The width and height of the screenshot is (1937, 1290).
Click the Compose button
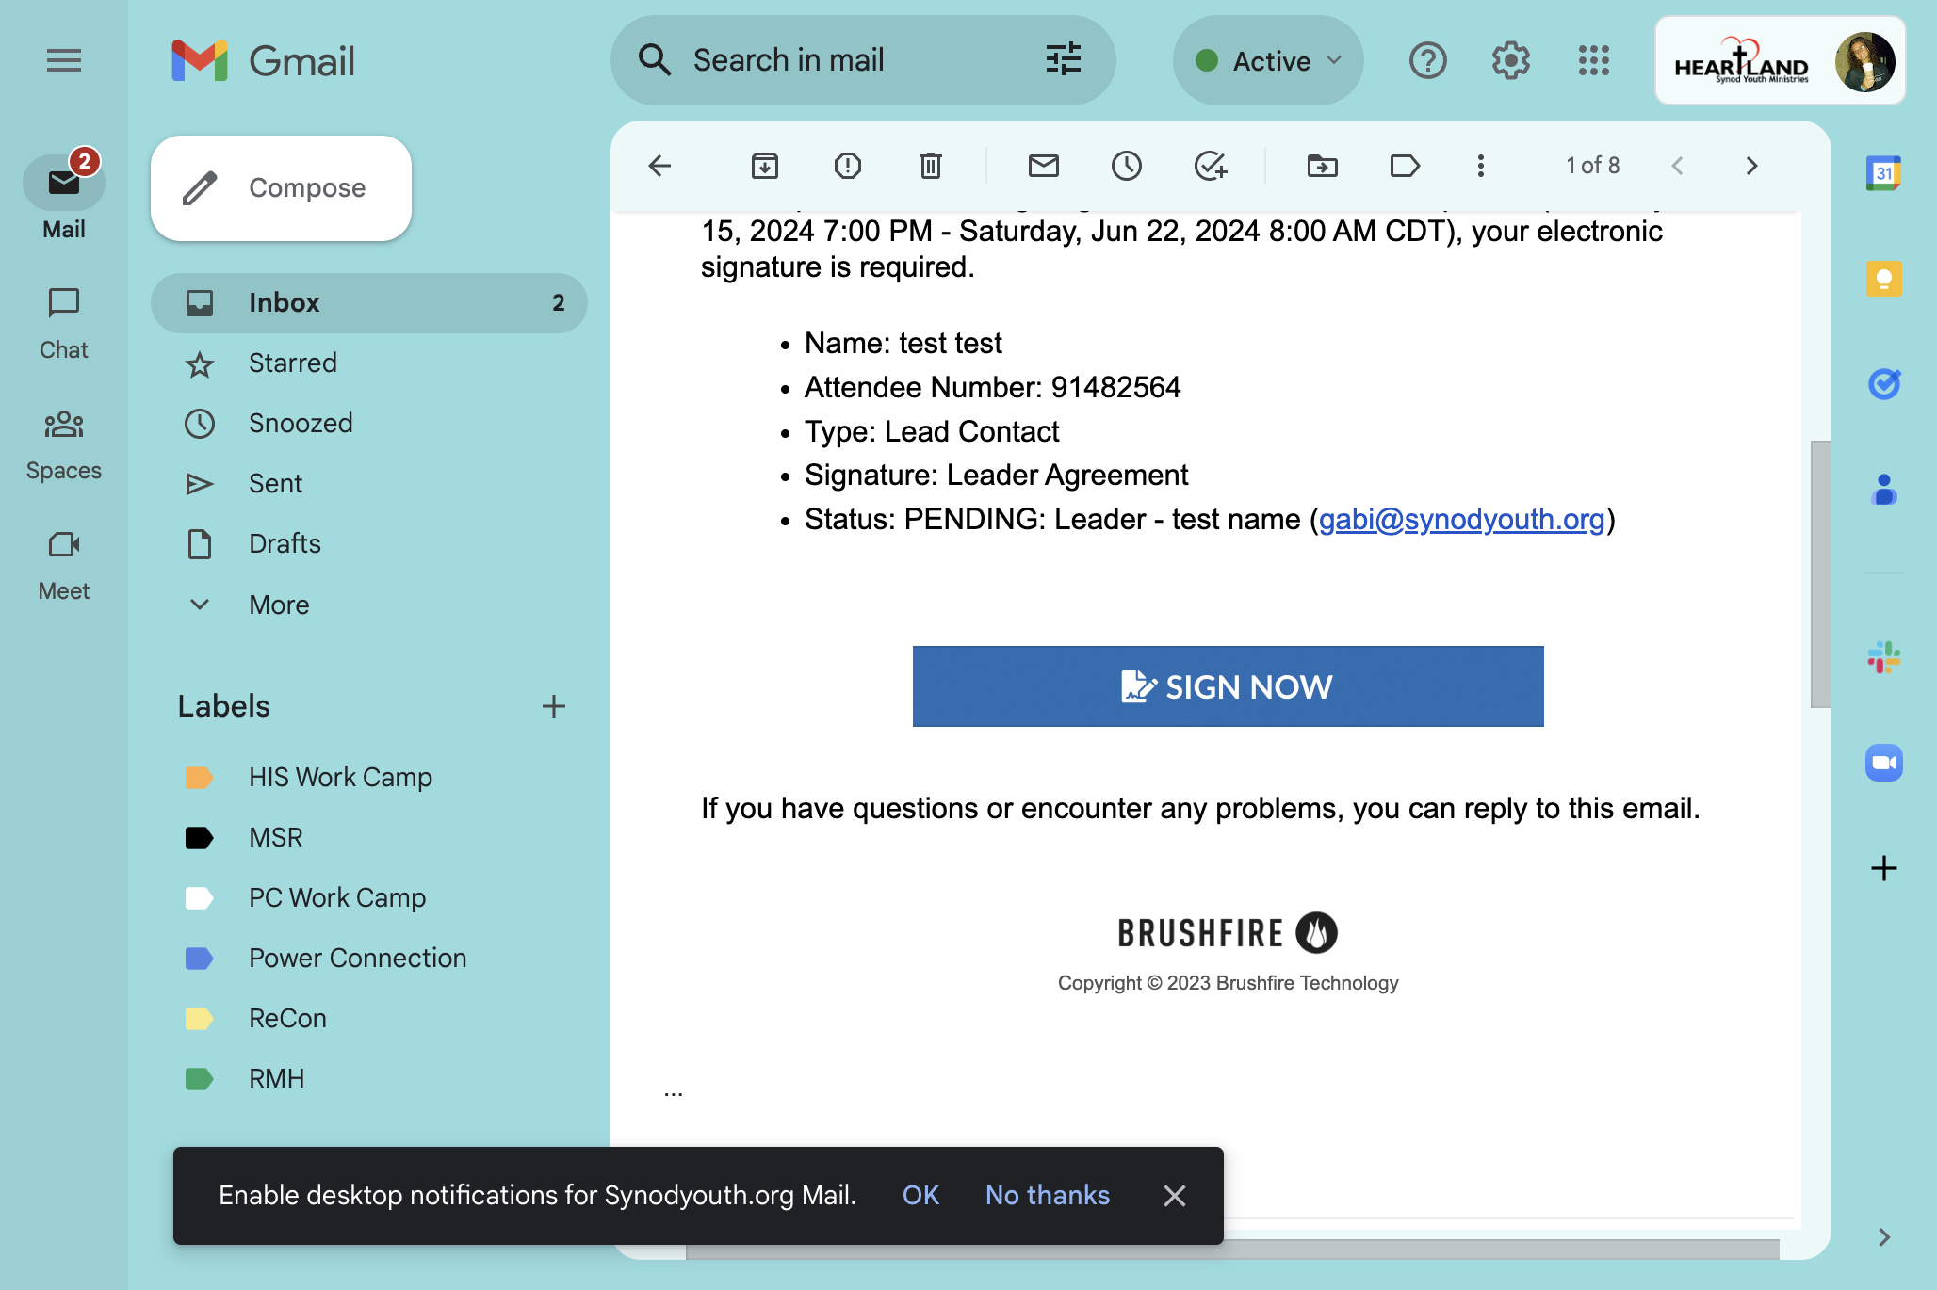point(281,188)
